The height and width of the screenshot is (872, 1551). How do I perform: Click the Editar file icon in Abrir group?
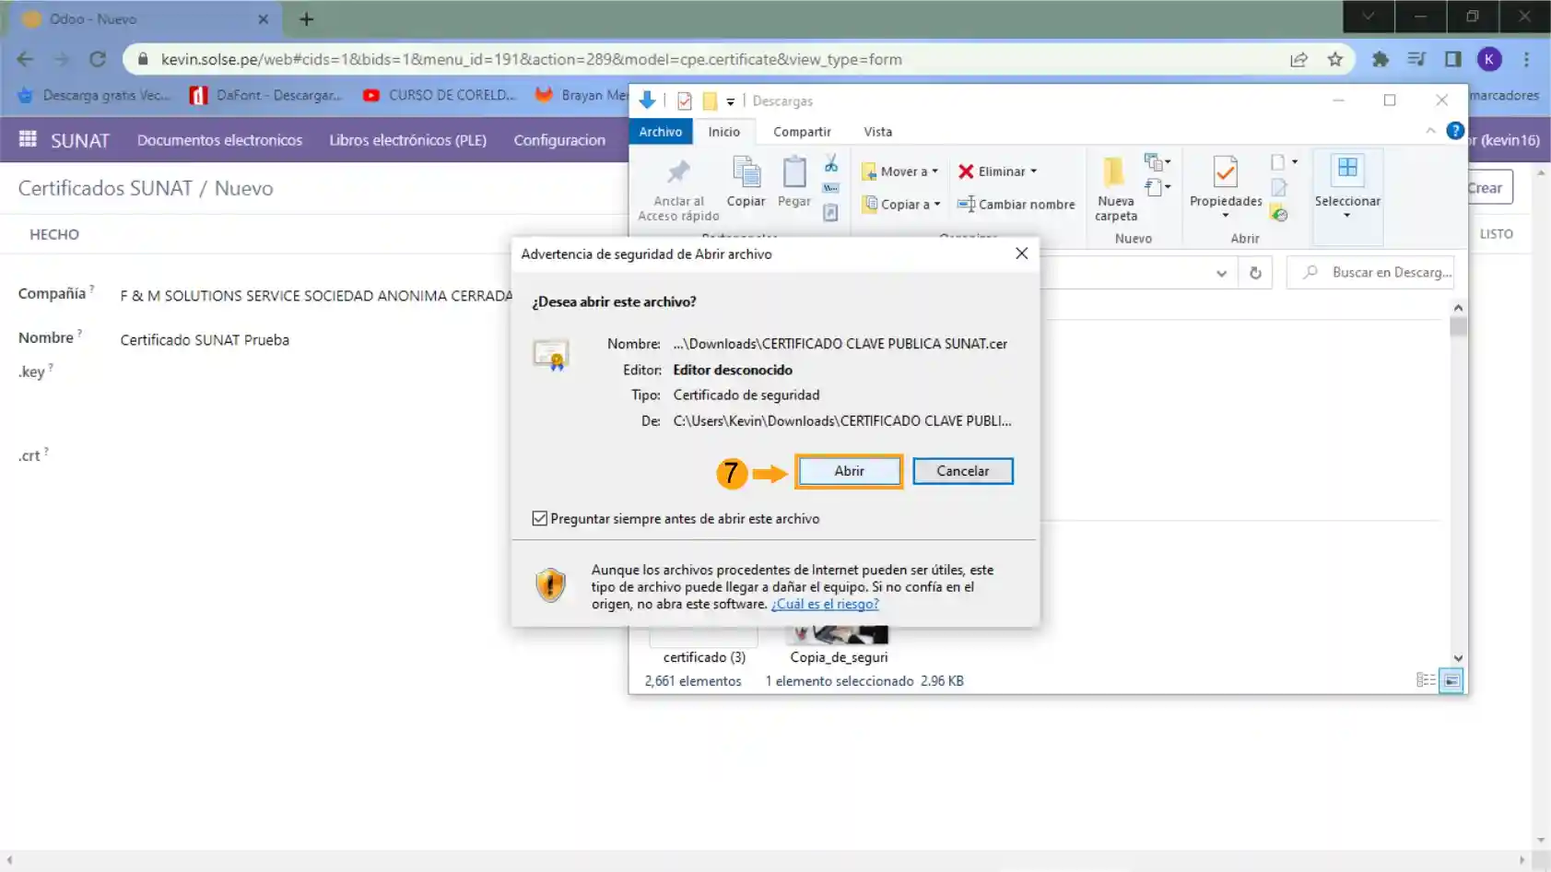pyautogui.click(x=1279, y=188)
